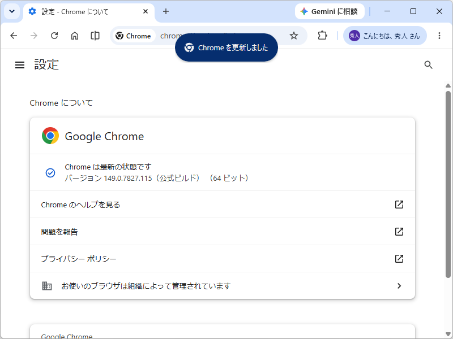Open お使いのブラウザは組織によって管理されています row

pos(223,286)
